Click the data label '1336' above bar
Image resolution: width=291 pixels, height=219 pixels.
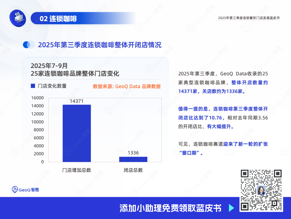tap(133, 153)
